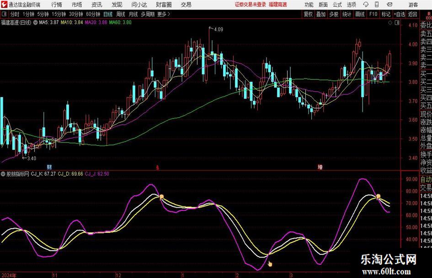Click the 2024年 date axis label
Screen dimensions: 432x278
pyautogui.click(x=9, y=275)
